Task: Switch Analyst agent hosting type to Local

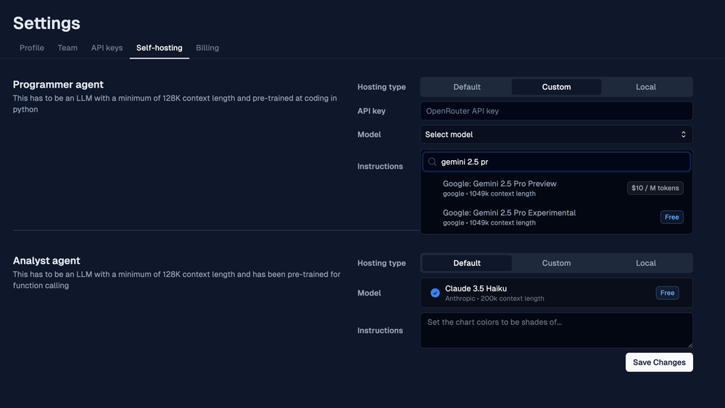Action: click(645, 263)
